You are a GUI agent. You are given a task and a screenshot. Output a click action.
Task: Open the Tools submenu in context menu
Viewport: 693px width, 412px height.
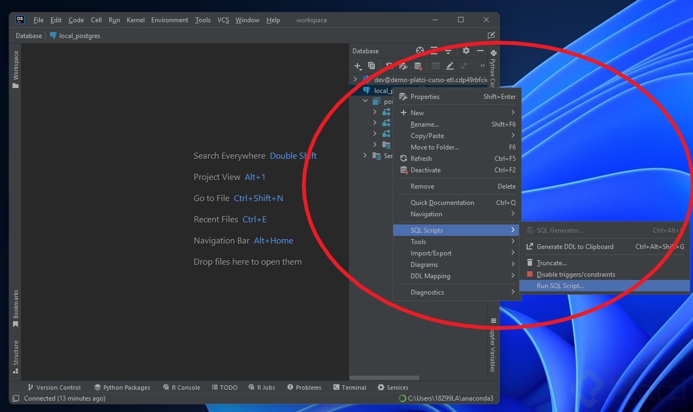point(457,242)
